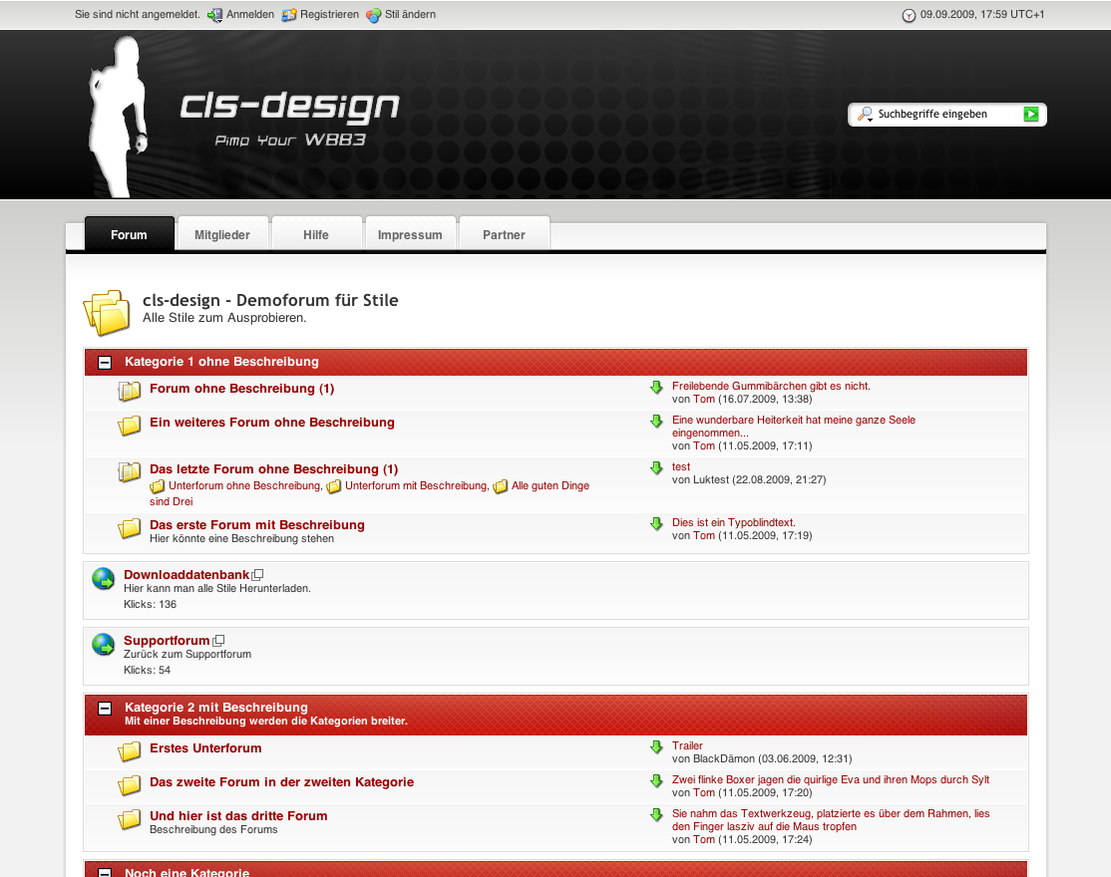Image resolution: width=1111 pixels, height=877 pixels.
Task: Click the Anmelden login icon
Action: [214, 15]
